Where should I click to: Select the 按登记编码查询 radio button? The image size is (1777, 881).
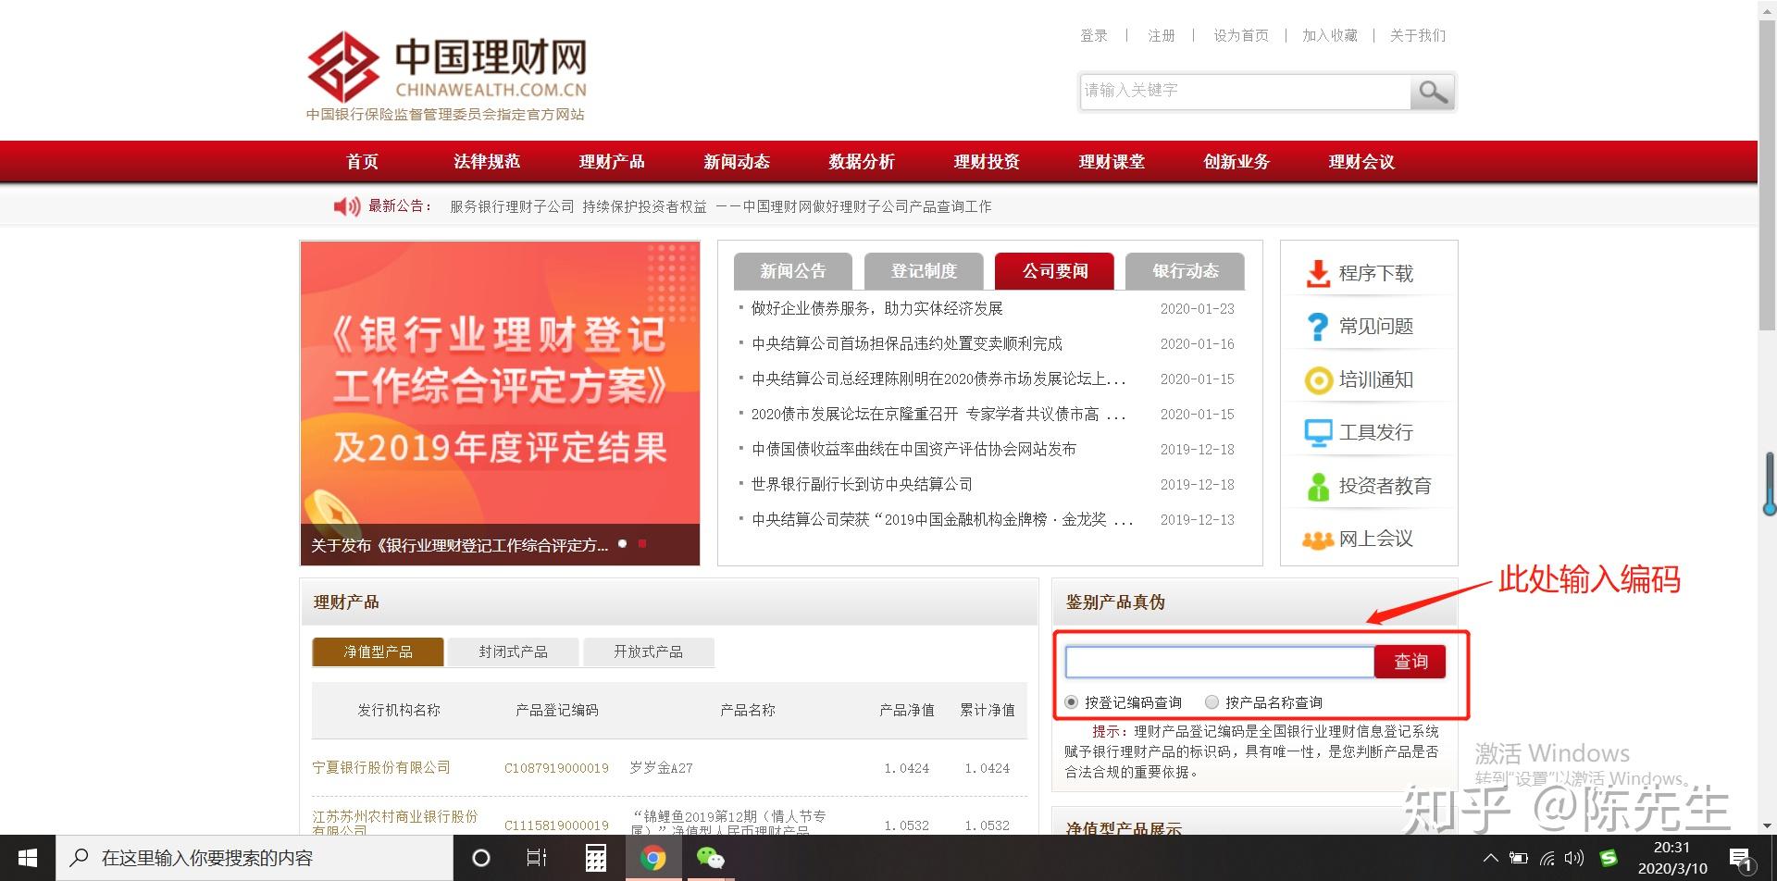1071,702
